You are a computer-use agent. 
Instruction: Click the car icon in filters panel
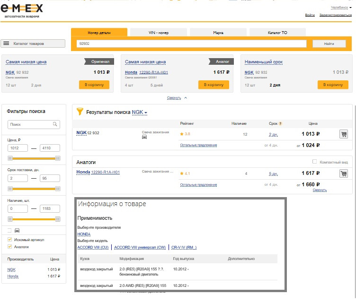(x=17, y=231)
